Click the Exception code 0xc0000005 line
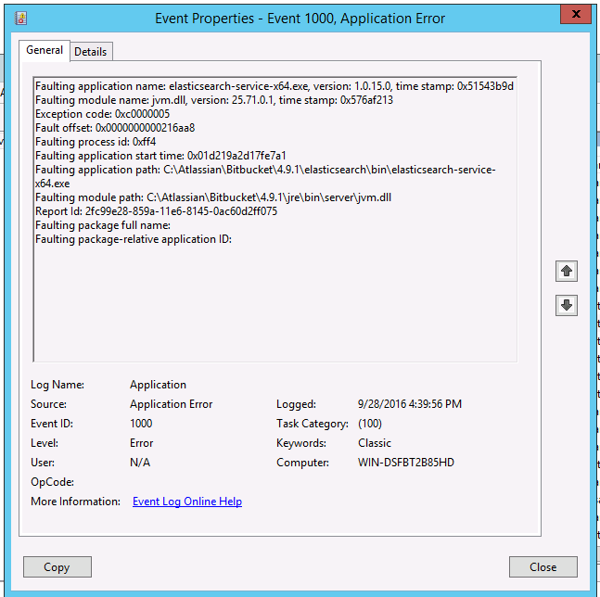This screenshot has width=600, height=597. tap(102, 114)
